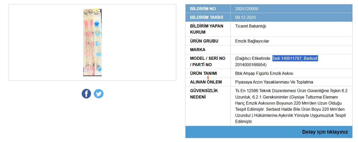Click the "BİLDİRİM NO" header label
Screen dimensions: 358x142
click(203, 9)
